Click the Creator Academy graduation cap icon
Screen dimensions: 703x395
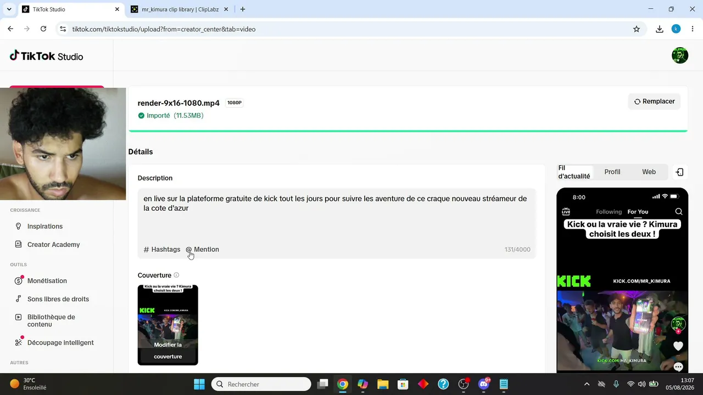18,245
